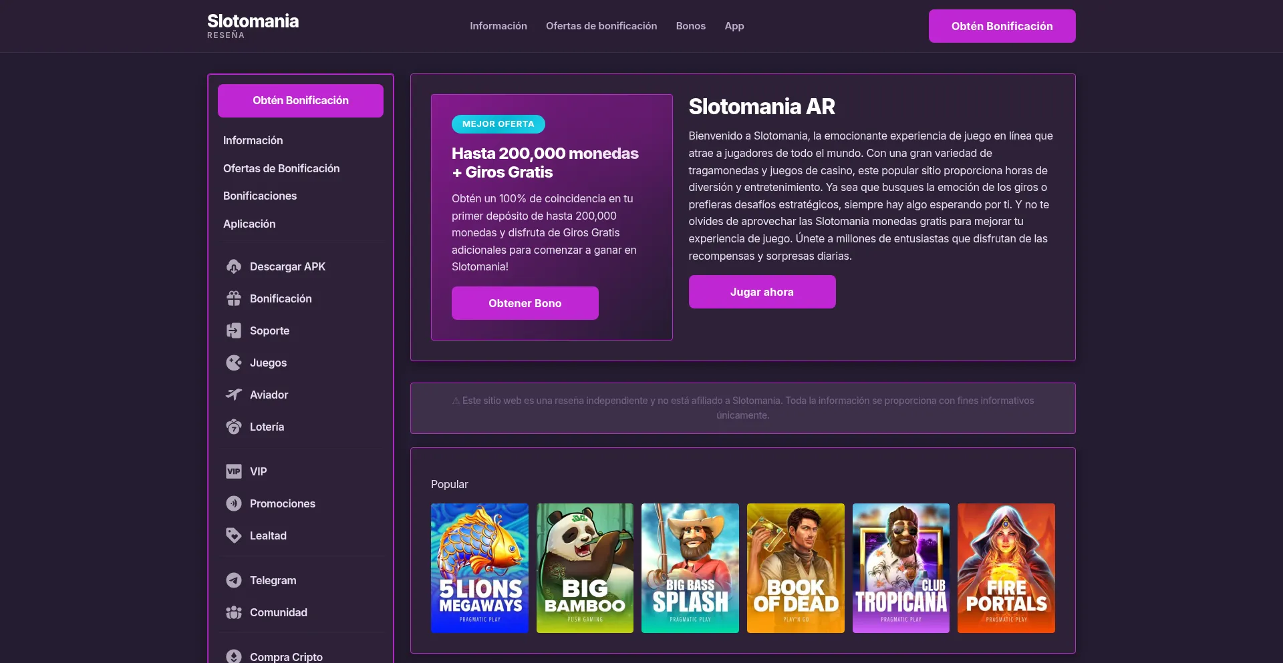Click the Lotería icon in sidebar
1283x663 pixels.
coord(233,427)
